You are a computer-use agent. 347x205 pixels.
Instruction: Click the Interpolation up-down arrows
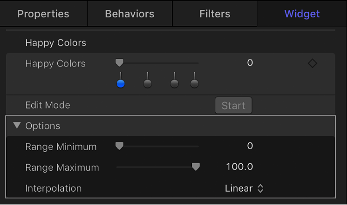pyautogui.click(x=261, y=188)
